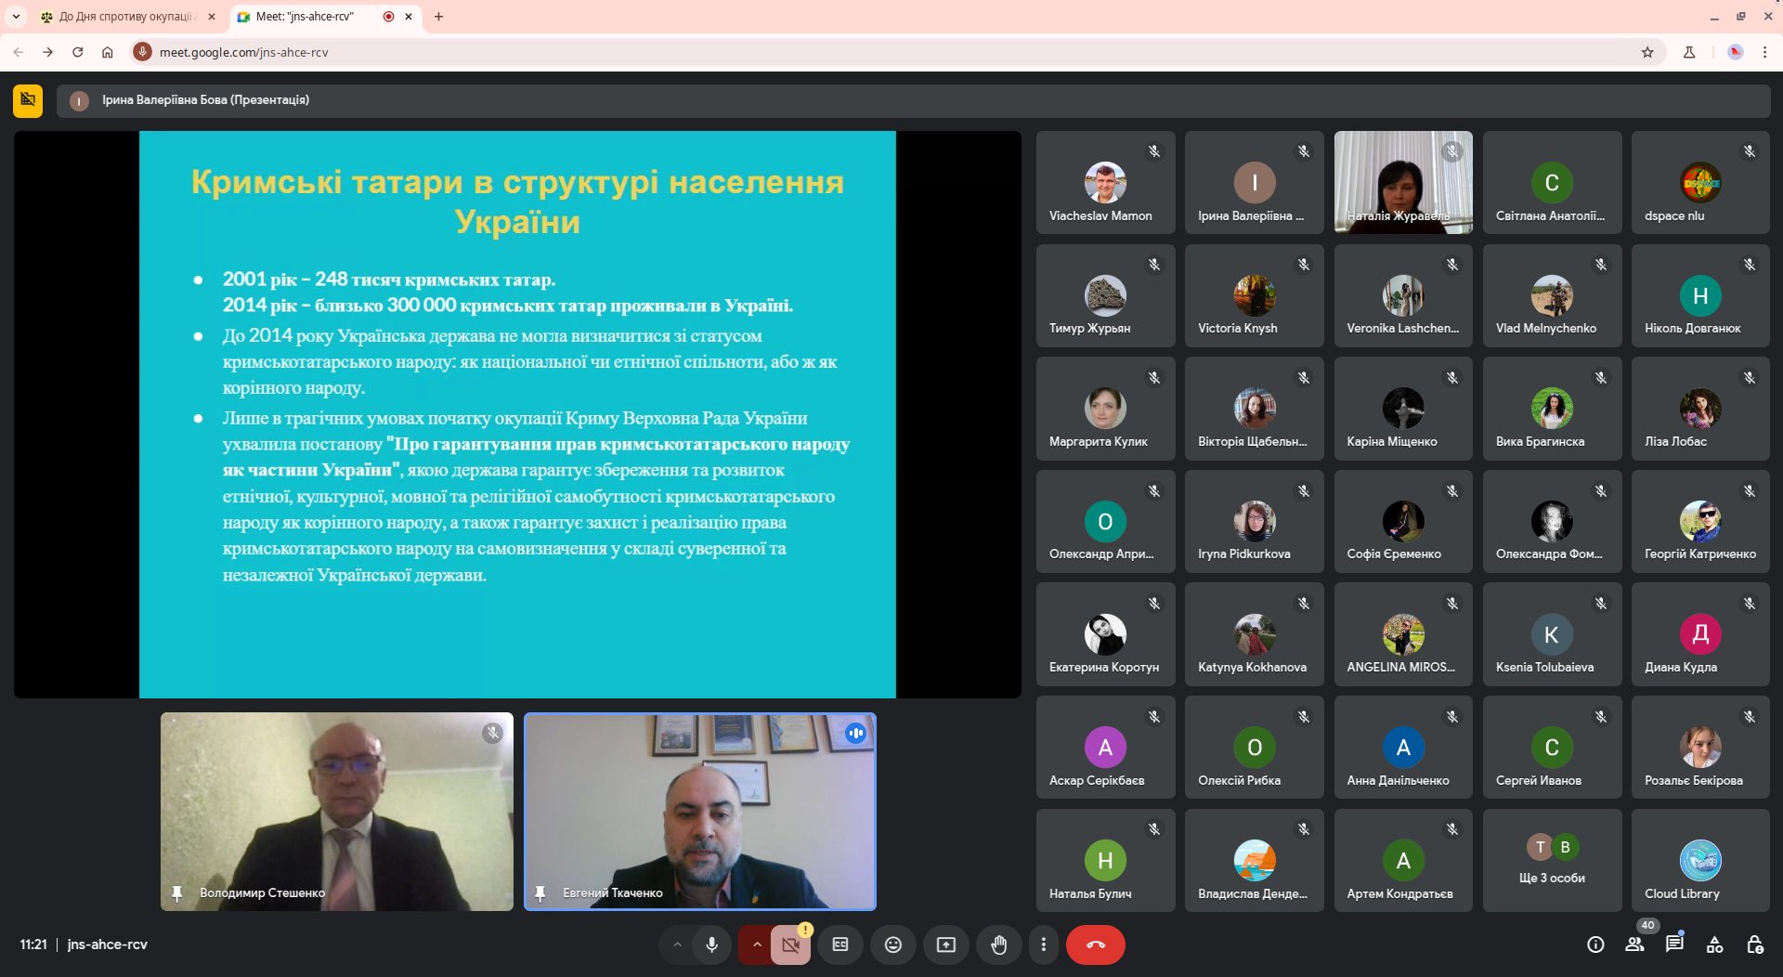The image size is (1783, 977).
Task: Open meeting details info icon
Action: [1595, 944]
